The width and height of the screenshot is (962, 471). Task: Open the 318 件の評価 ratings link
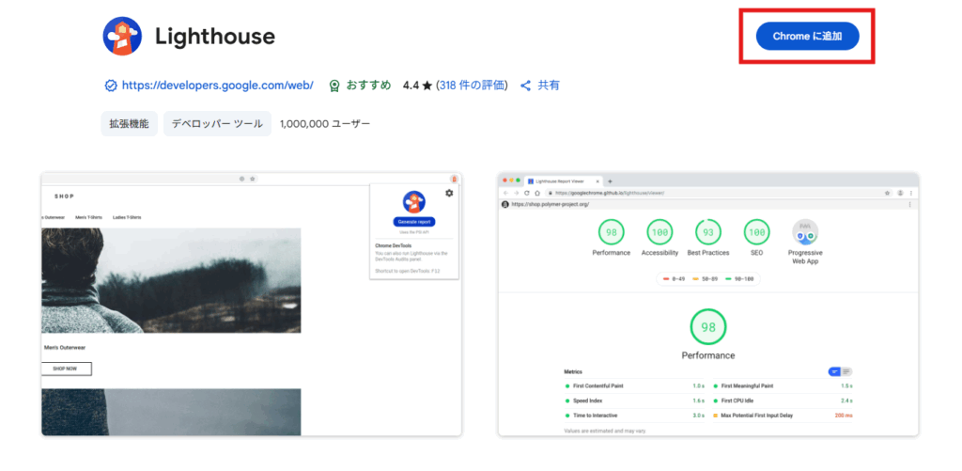(x=473, y=86)
